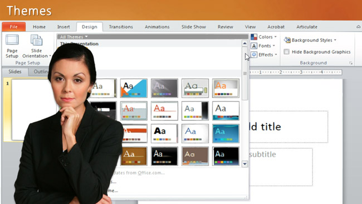This screenshot has height=204, width=362.
Task: Switch to the Transitions tab
Action: point(121,27)
